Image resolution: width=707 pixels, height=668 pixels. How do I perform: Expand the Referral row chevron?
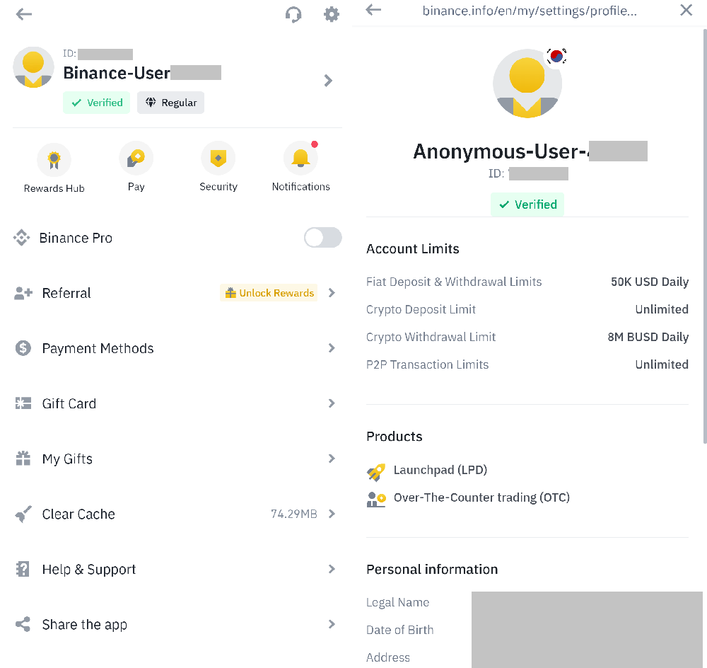(x=332, y=293)
